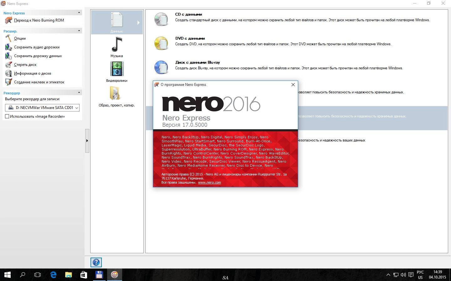Click Создание наклеек и этикеток link
Image resolution: width=451 pixels, height=281 pixels.
point(39,82)
